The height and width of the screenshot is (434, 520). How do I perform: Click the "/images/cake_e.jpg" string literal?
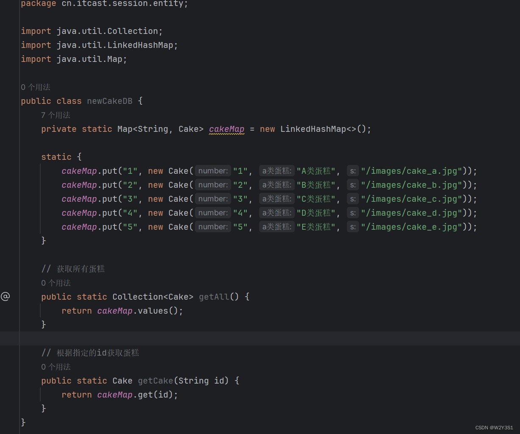(x=412, y=227)
